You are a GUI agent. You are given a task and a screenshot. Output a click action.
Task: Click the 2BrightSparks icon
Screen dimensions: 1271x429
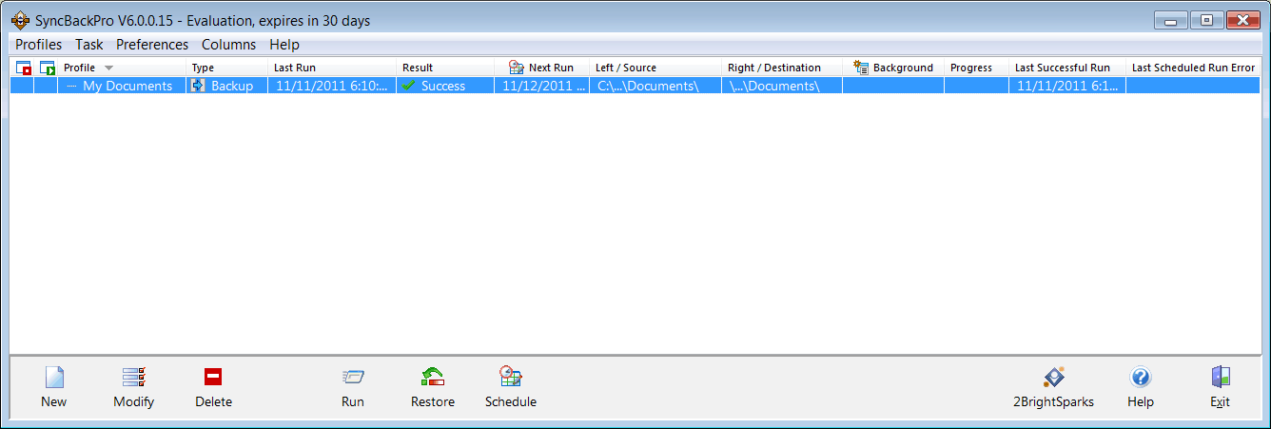[1053, 378]
